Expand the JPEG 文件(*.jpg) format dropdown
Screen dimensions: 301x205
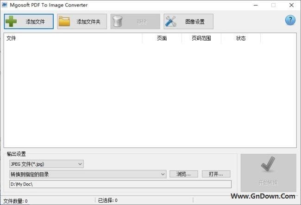[x=46, y=164]
